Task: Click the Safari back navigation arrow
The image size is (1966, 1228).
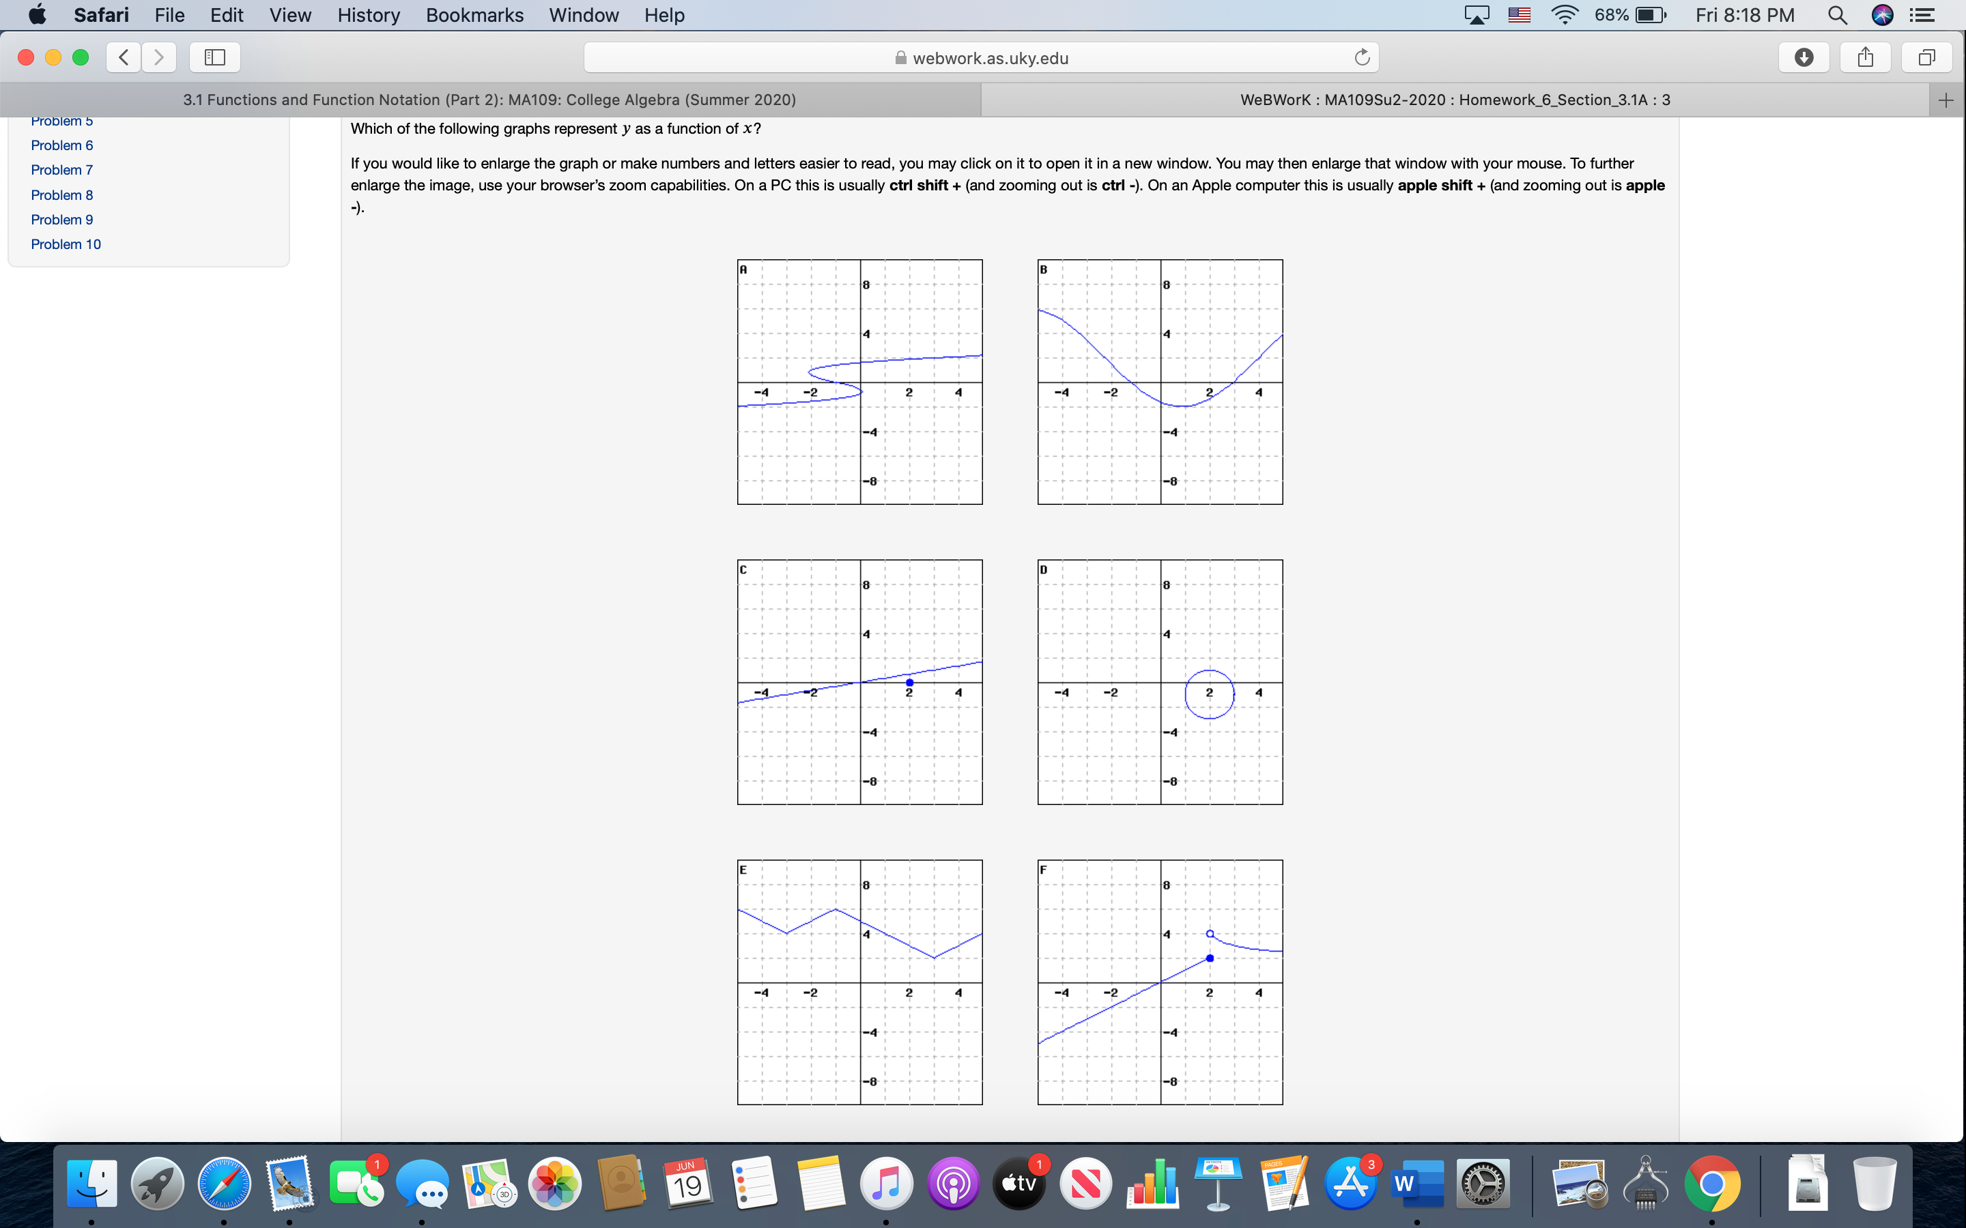Action: tap(124, 57)
